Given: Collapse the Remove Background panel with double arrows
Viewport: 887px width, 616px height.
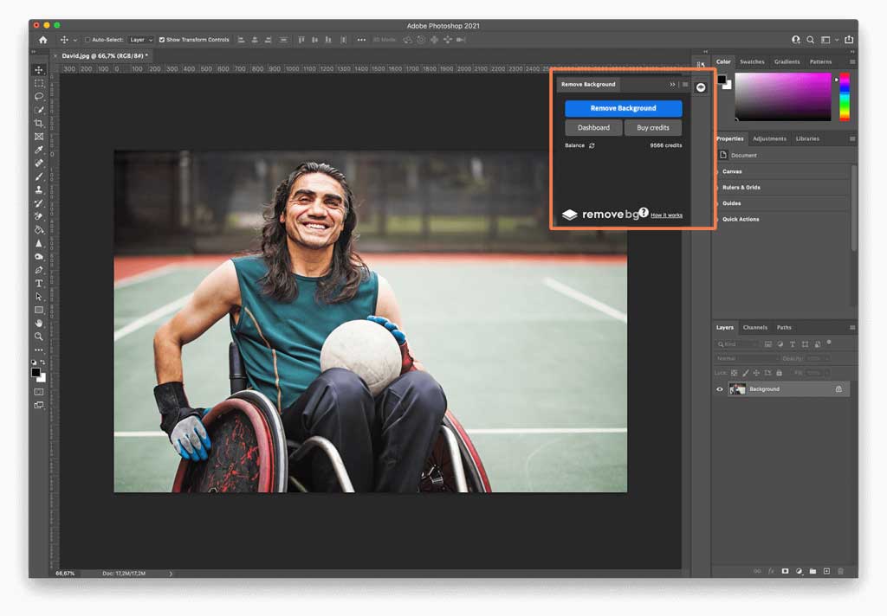Looking at the screenshot, I should pos(672,85).
